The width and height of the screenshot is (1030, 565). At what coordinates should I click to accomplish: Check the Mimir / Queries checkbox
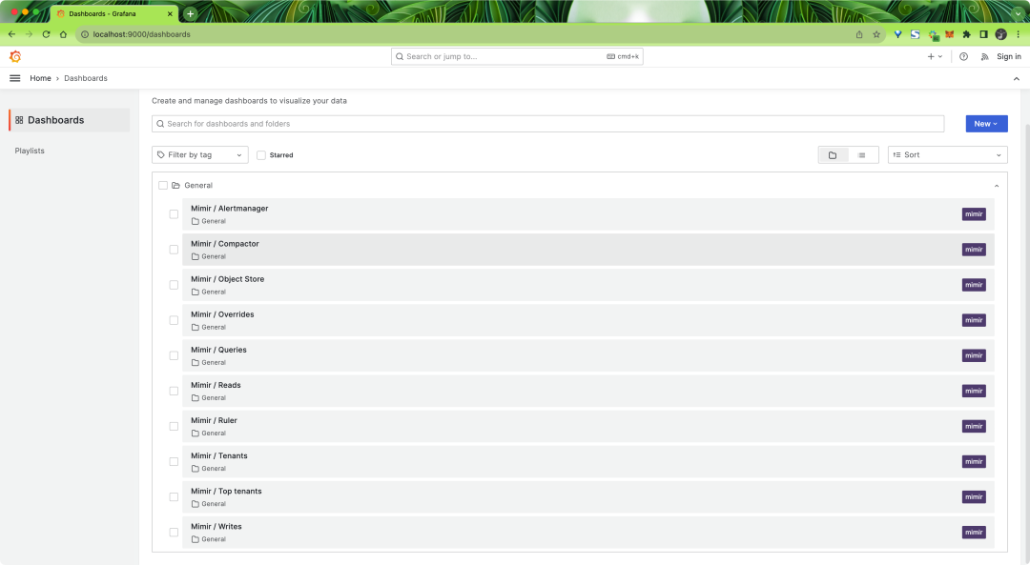[x=174, y=355]
